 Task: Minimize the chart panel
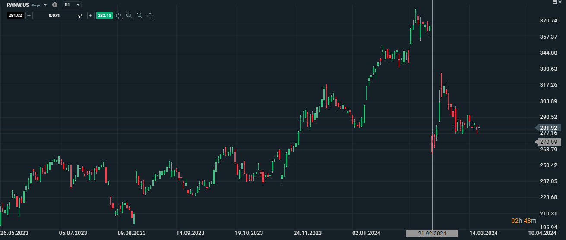pyautogui.click(x=554, y=2)
